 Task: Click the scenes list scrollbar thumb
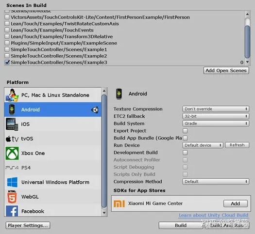[247, 42]
